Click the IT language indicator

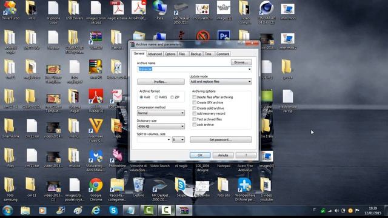tap(314, 210)
